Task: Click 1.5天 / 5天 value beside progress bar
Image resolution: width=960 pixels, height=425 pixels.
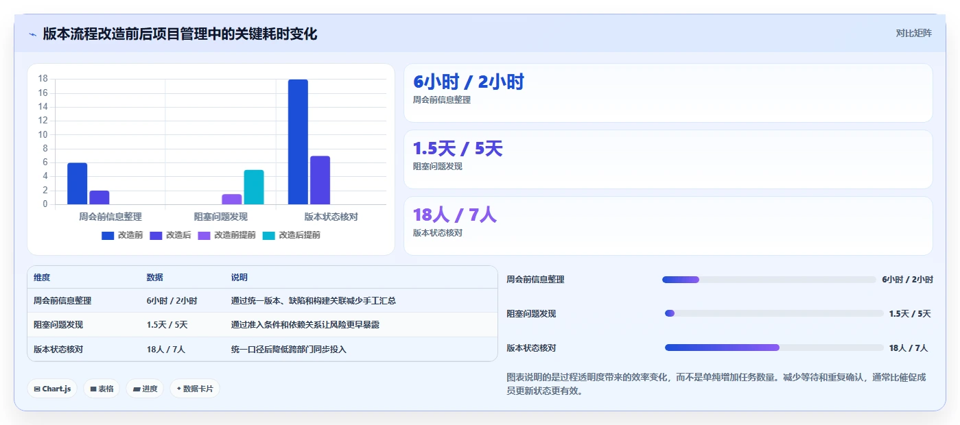Action: tap(910, 313)
